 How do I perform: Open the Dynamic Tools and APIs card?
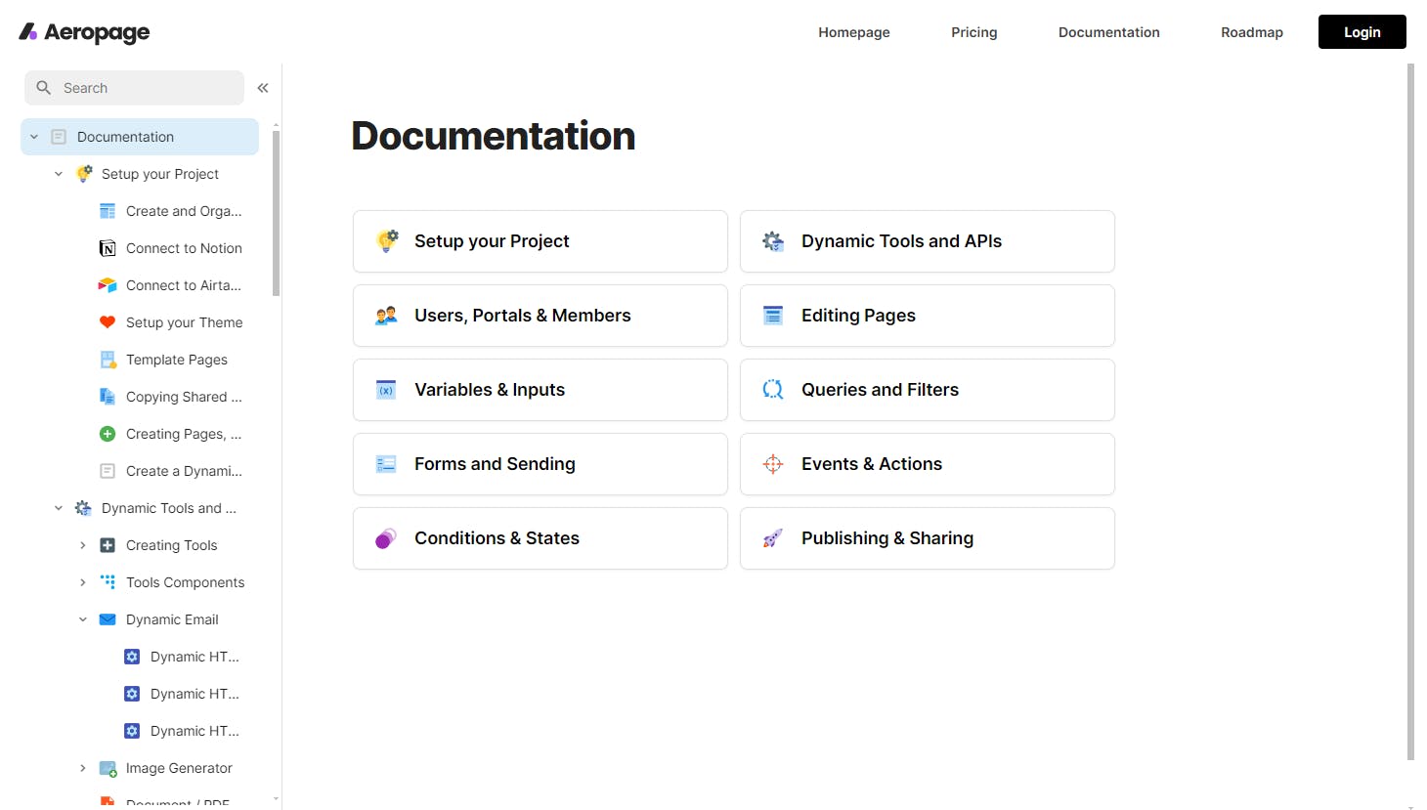tap(928, 241)
